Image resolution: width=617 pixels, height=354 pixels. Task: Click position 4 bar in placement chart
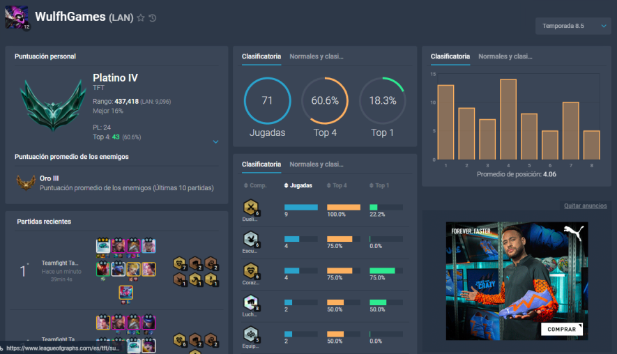[x=508, y=120]
